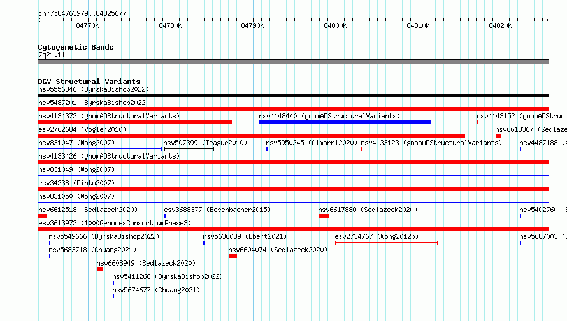Click the nsv6613367 variant label
The width and height of the screenshot is (567, 321).
click(531, 129)
